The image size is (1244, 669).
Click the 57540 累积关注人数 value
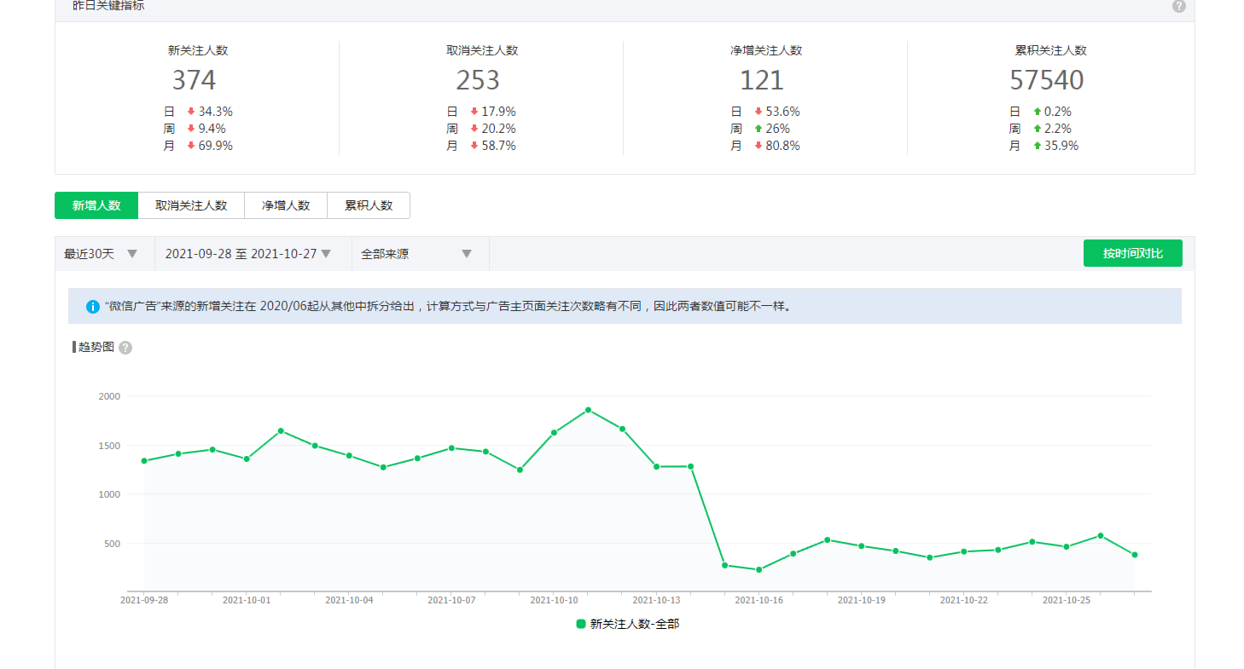1046,80
